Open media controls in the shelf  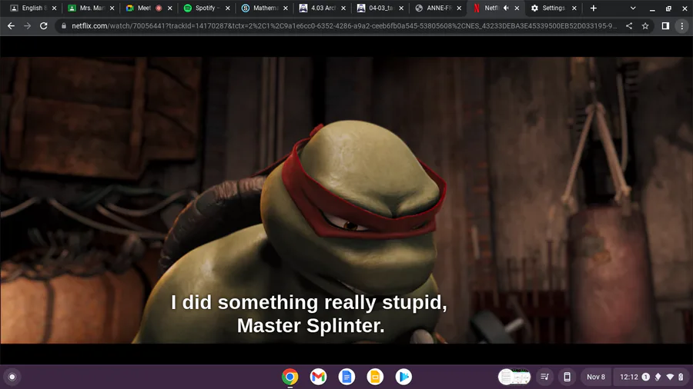(x=544, y=377)
